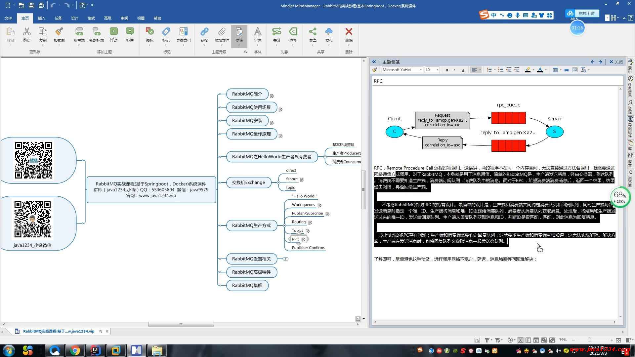Image resolution: width=635 pixels, height=357 pixels.
Task: Click the 共享 share icon
Action: point(313,32)
